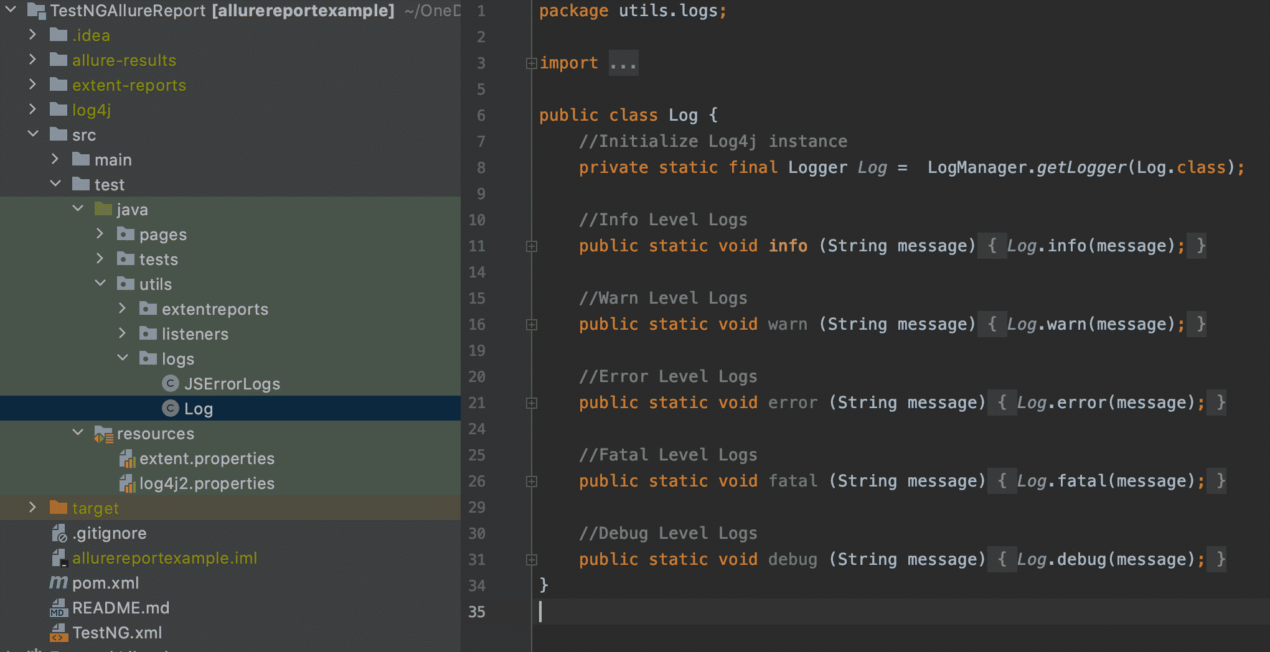Viewport: 1270px width, 652px height.
Task: Expand the allure-results folder
Action: (33, 60)
